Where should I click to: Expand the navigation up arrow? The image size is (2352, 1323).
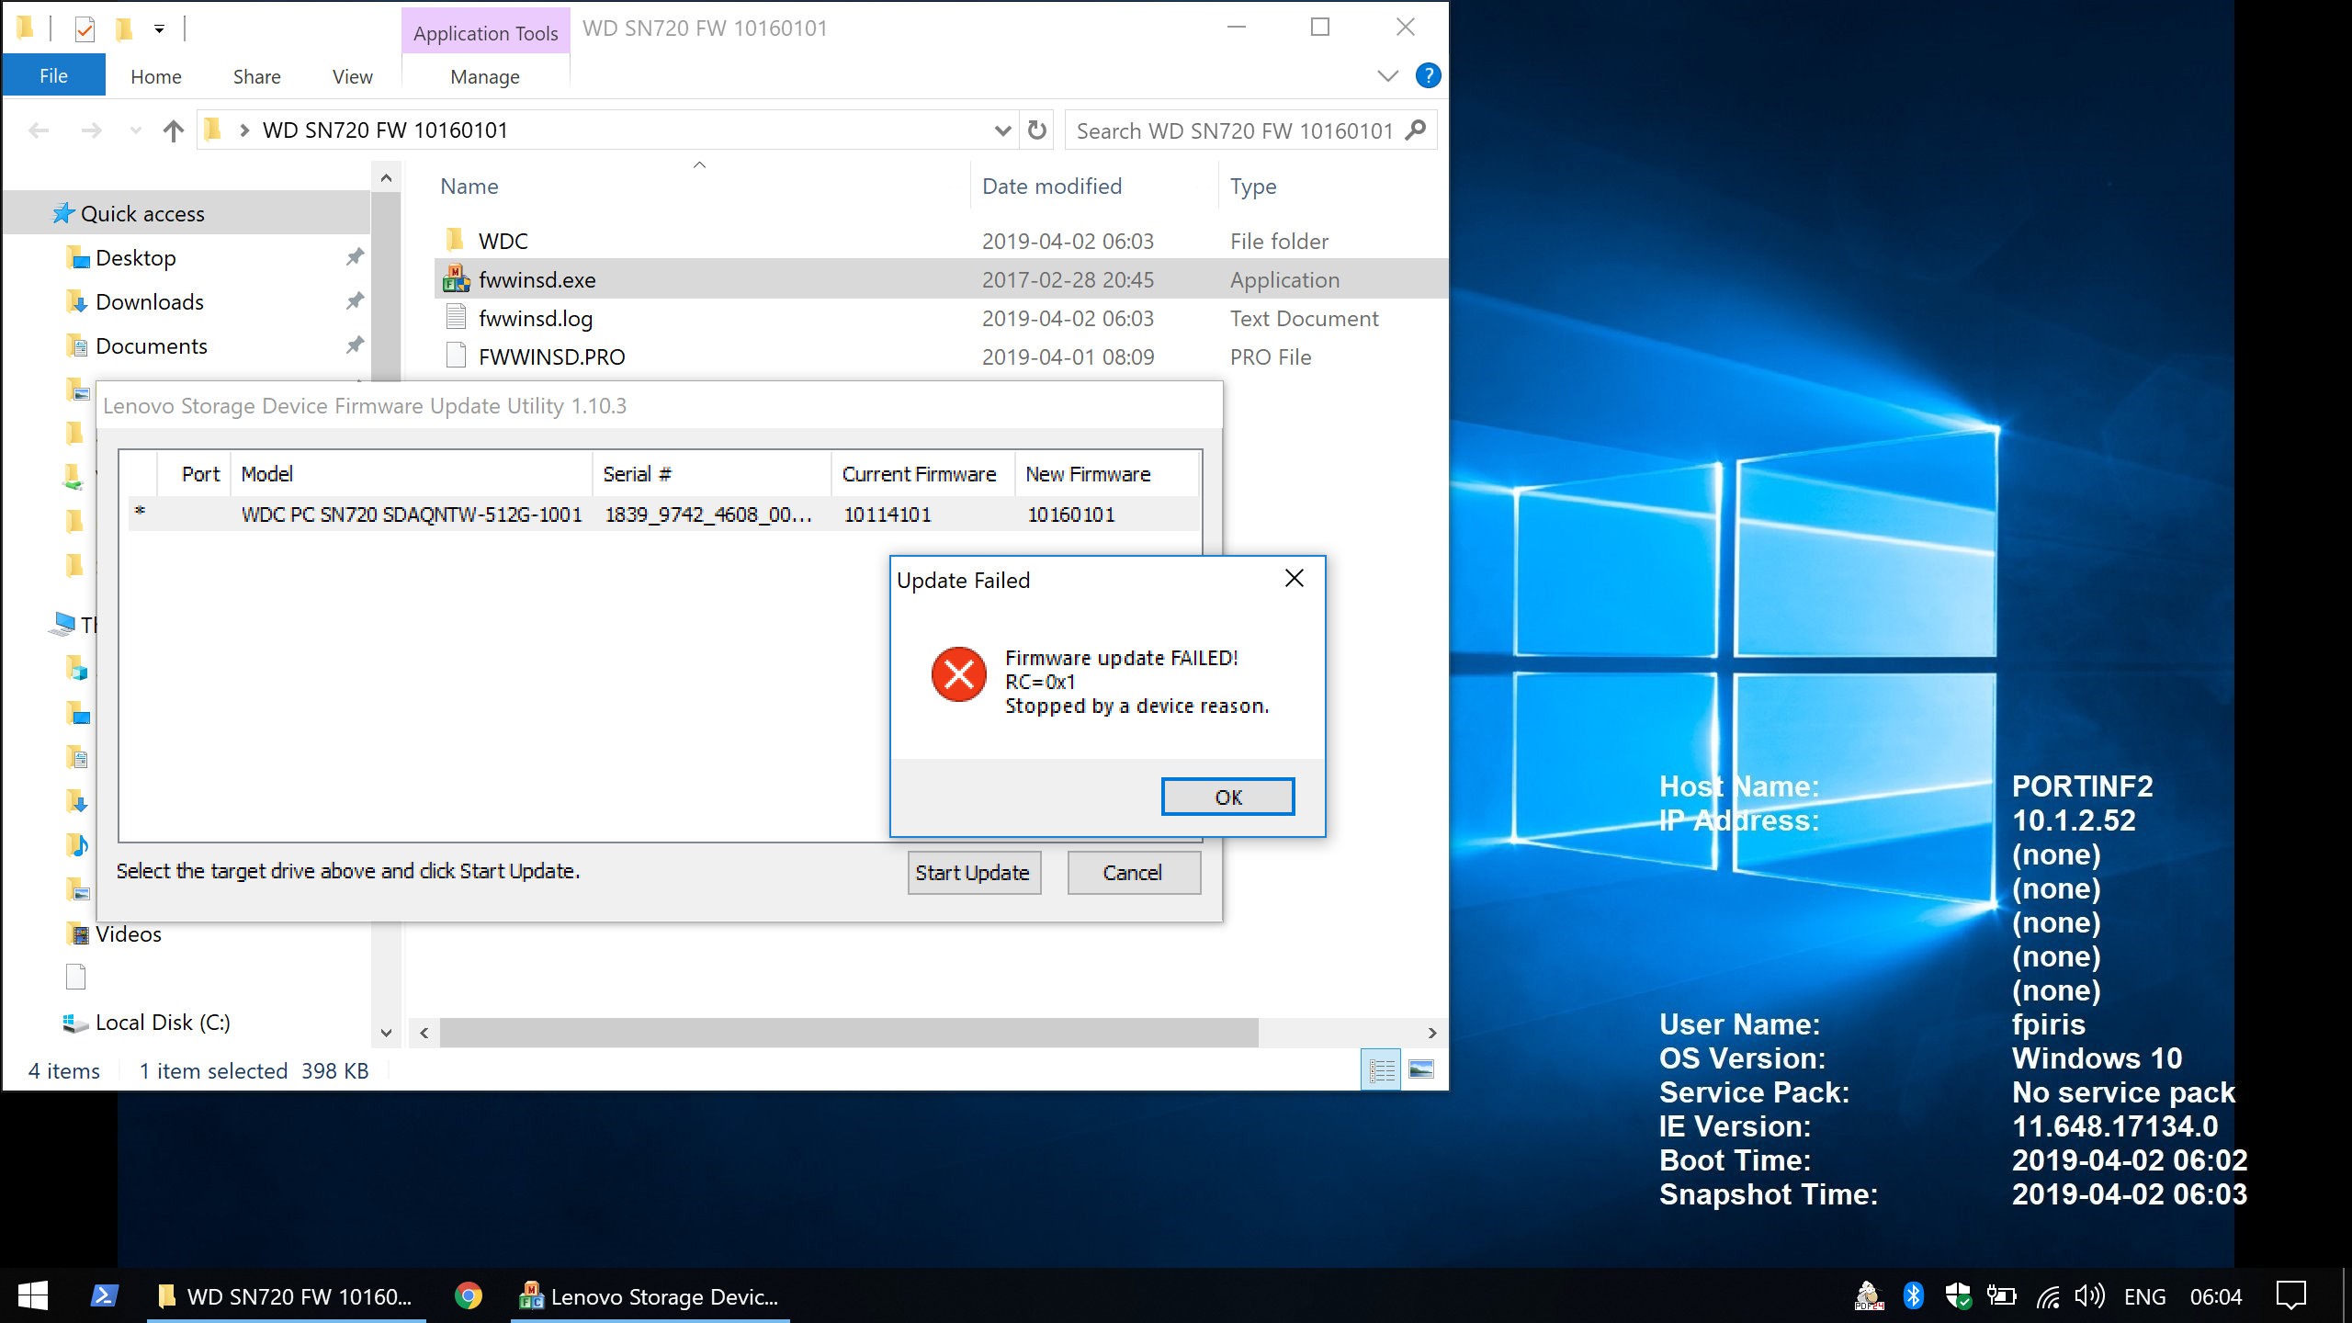click(175, 130)
